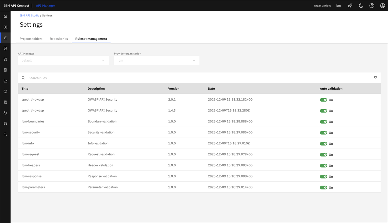Switch off auto validation for ibm-request
This screenshot has width=388, height=223.
[x=323, y=155]
